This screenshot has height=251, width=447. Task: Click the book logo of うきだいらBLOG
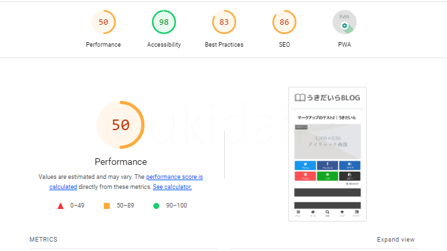300,97
